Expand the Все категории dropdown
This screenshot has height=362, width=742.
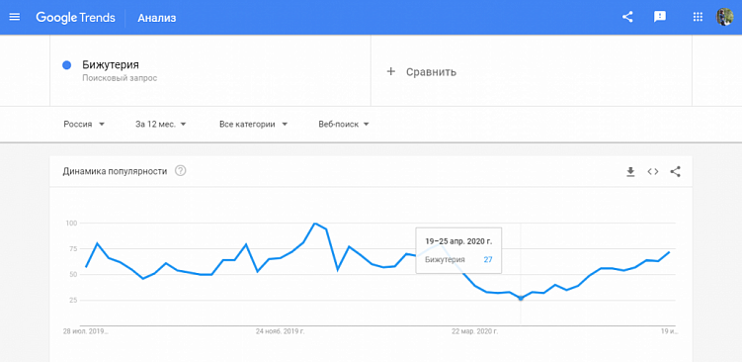[x=254, y=125]
